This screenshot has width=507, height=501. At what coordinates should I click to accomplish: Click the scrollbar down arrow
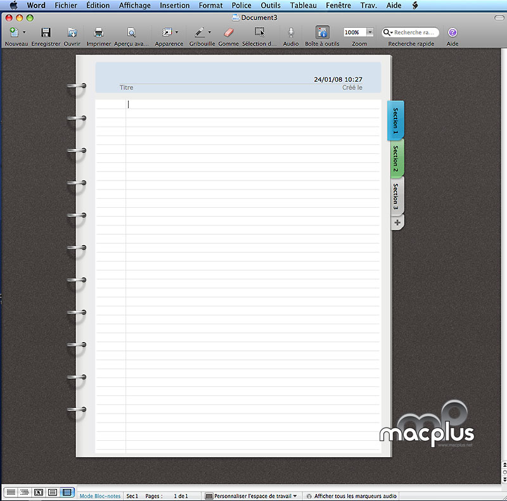[504, 479]
